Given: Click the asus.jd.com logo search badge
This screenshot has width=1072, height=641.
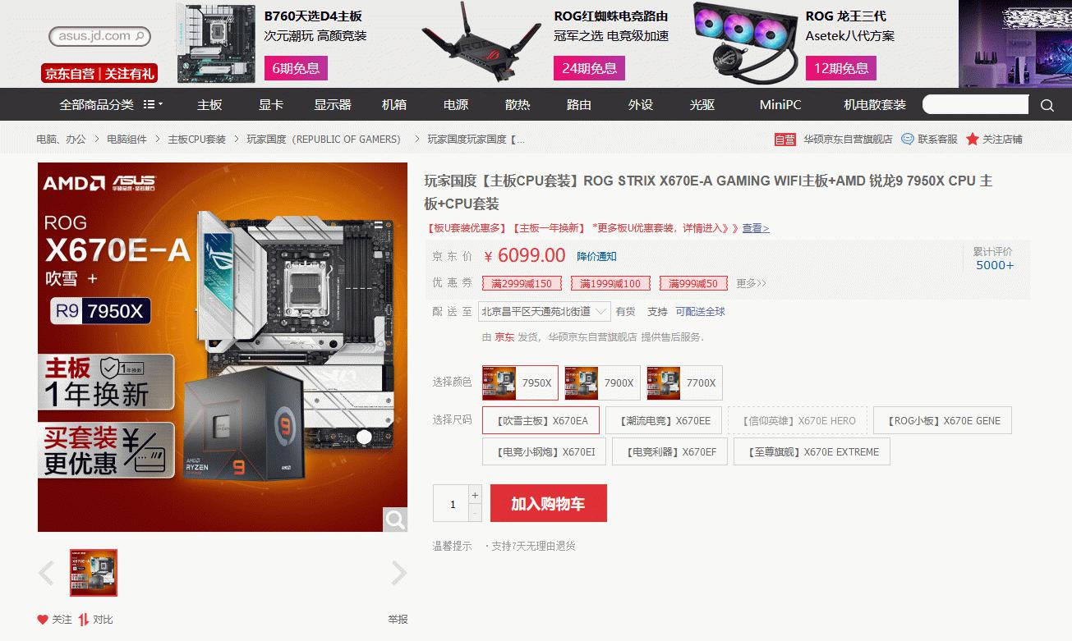Looking at the screenshot, I should coord(99,36).
